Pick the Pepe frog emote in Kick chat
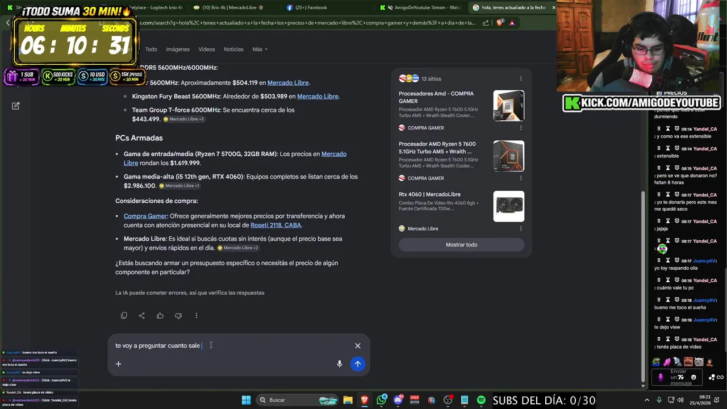 (x=657, y=361)
